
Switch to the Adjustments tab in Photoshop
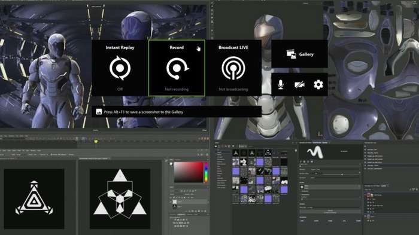point(181,215)
